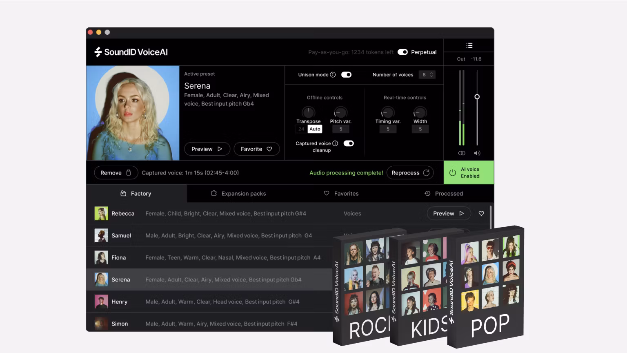Show Captured voice cleanup info icon
Screen dimensions: 627x353
point(335,143)
